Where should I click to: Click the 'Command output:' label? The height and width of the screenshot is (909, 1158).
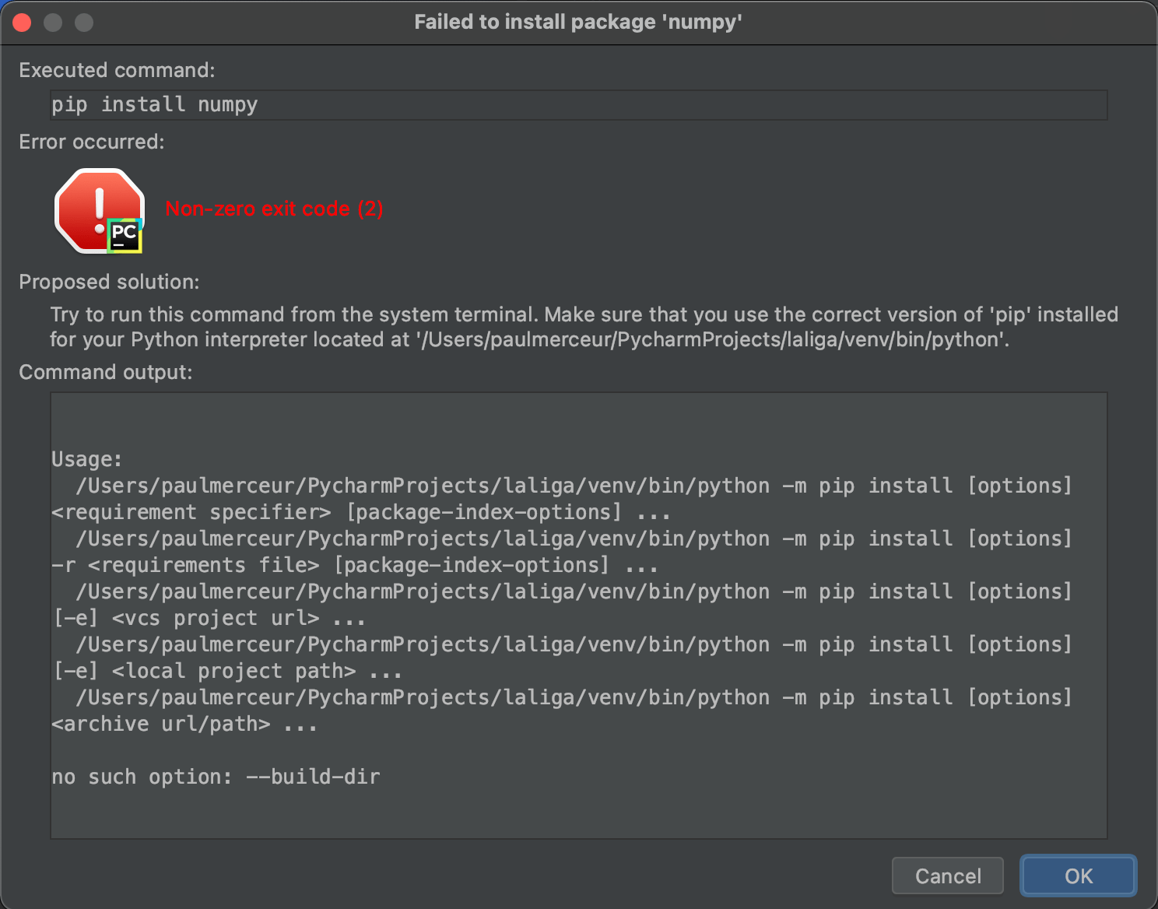click(x=105, y=372)
